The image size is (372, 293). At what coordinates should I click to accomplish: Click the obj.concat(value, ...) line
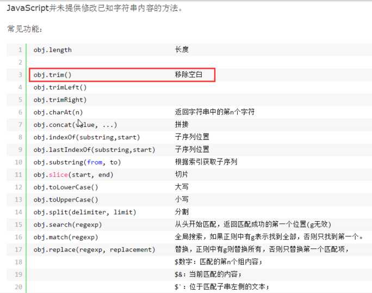pos(76,125)
